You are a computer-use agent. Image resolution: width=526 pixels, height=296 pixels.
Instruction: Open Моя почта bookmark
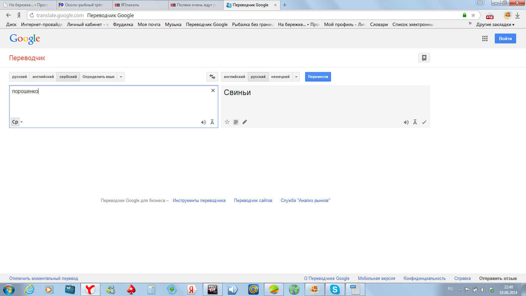click(x=149, y=24)
